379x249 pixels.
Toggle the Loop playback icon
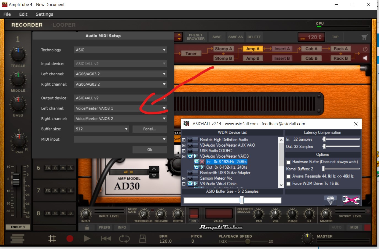[x=124, y=239]
